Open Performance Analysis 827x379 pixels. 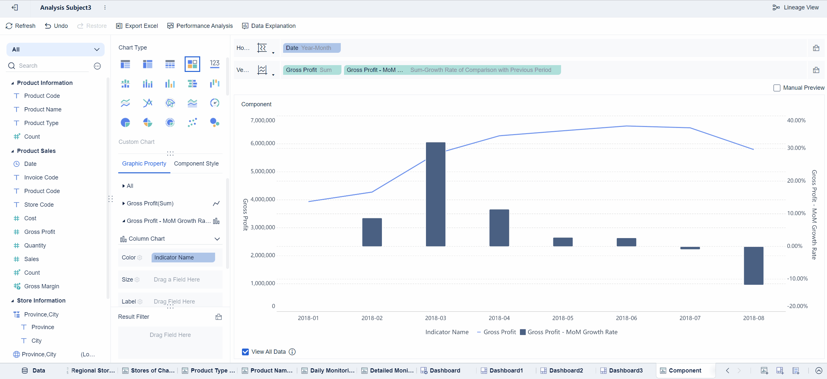pos(200,26)
